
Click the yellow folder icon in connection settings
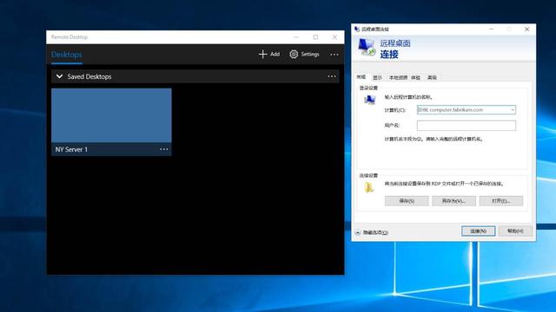click(x=369, y=187)
